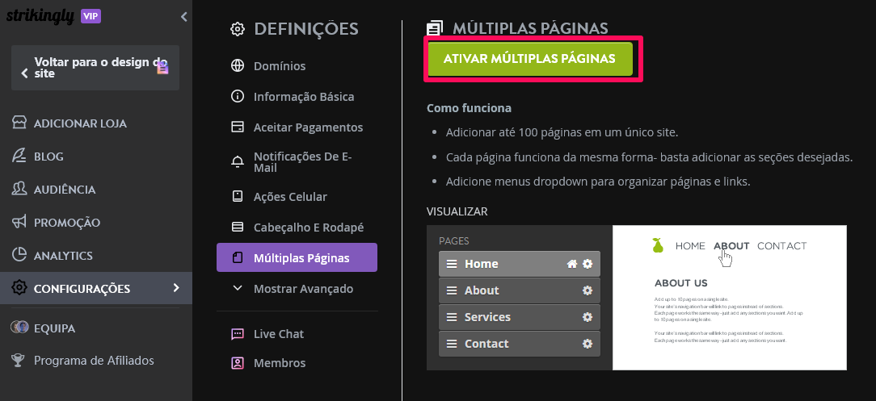Click the card icon beside Aceitar Pagamentos

(x=238, y=127)
